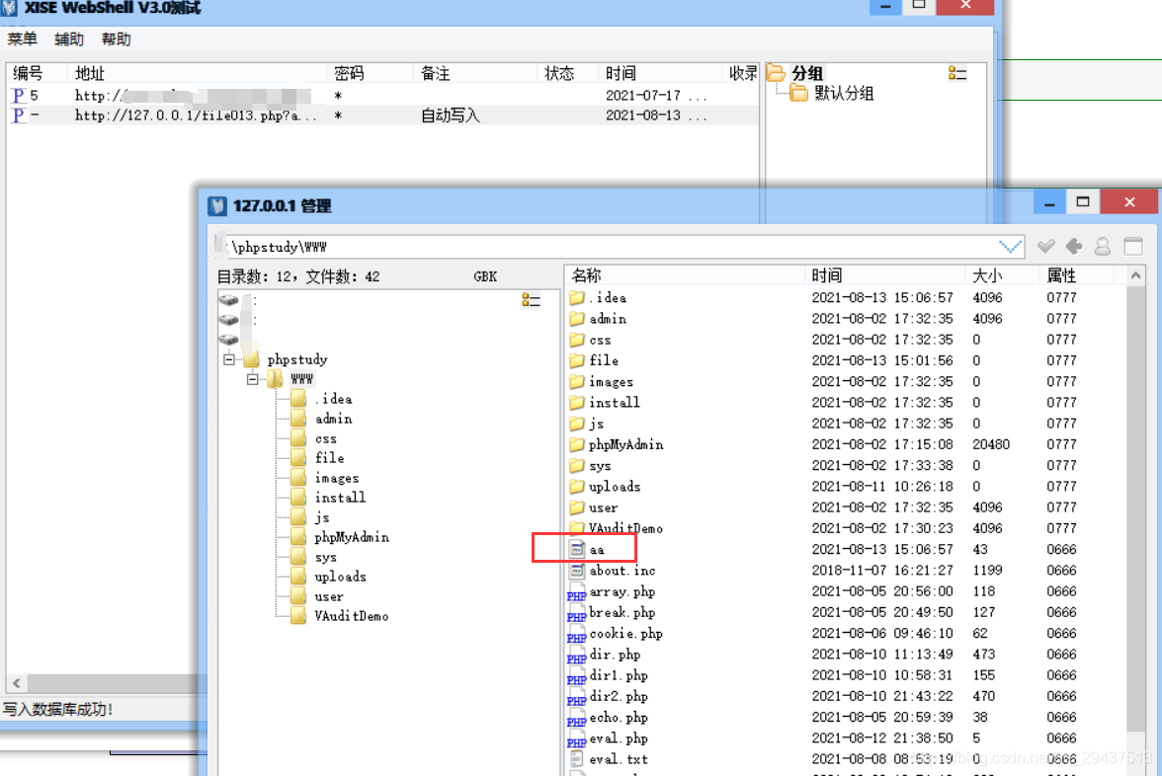The width and height of the screenshot is (1162, 776).
Task: Click left arrow of main window horizontal scrollbar
Action: pyautogui.click(x=16, y=683)
